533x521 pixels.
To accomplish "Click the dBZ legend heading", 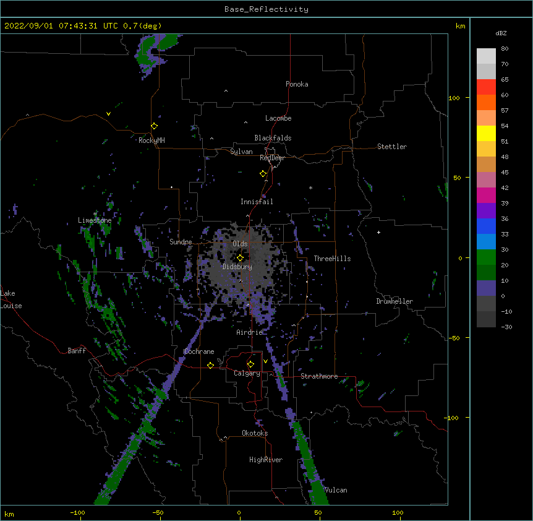I will pyautogui.click(x=501, y=33).
